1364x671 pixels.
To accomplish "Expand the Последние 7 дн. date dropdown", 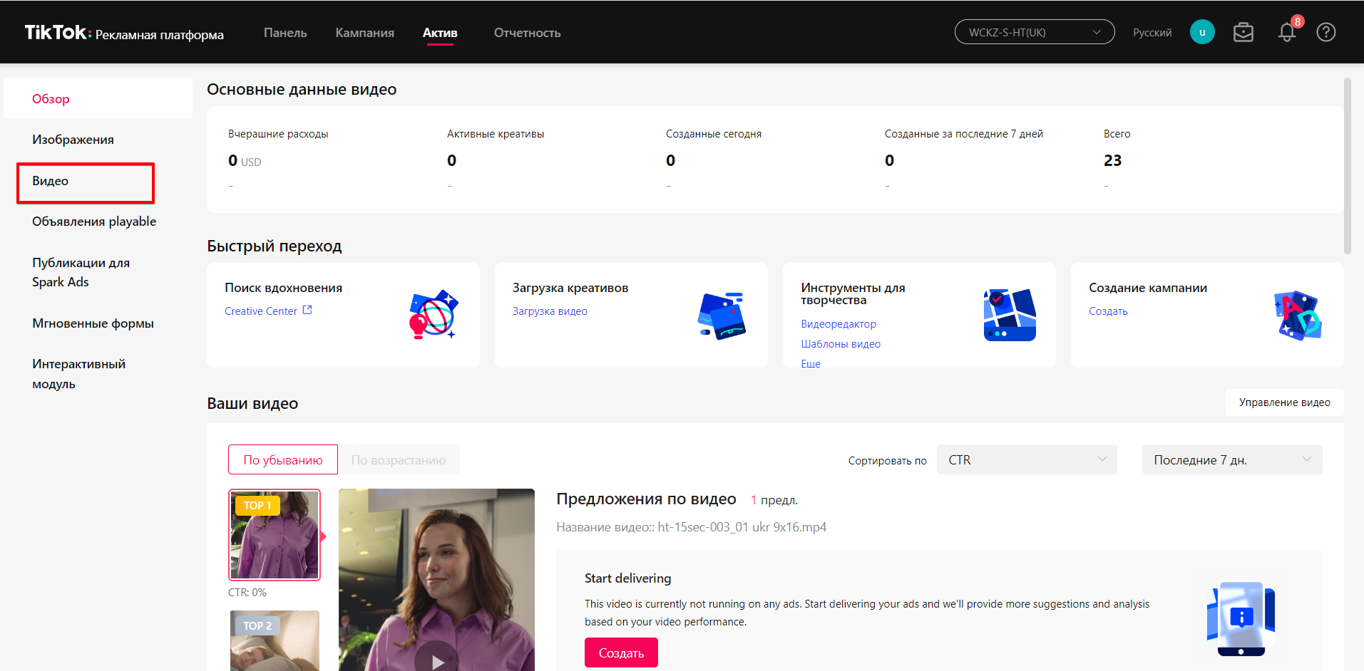I will click(1231, 460).
